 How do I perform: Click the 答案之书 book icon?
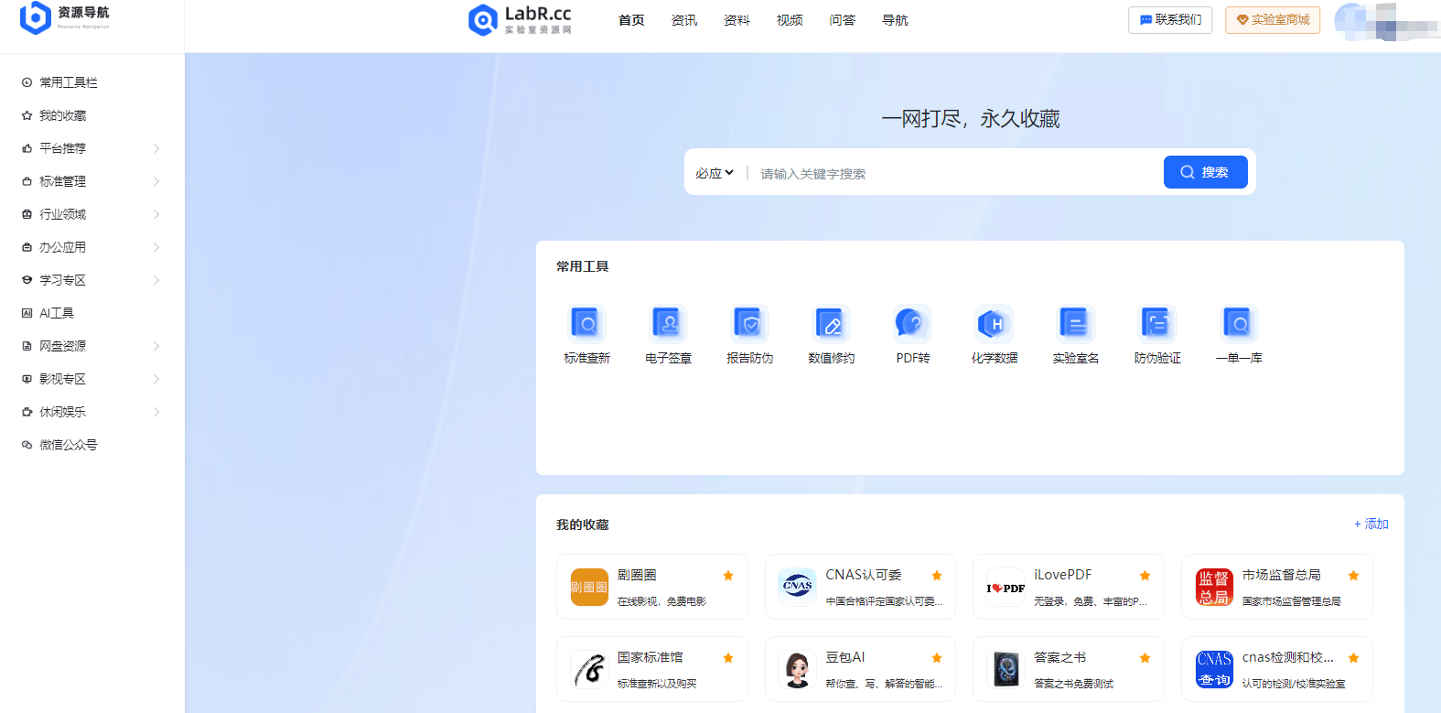pos(1005,669)
